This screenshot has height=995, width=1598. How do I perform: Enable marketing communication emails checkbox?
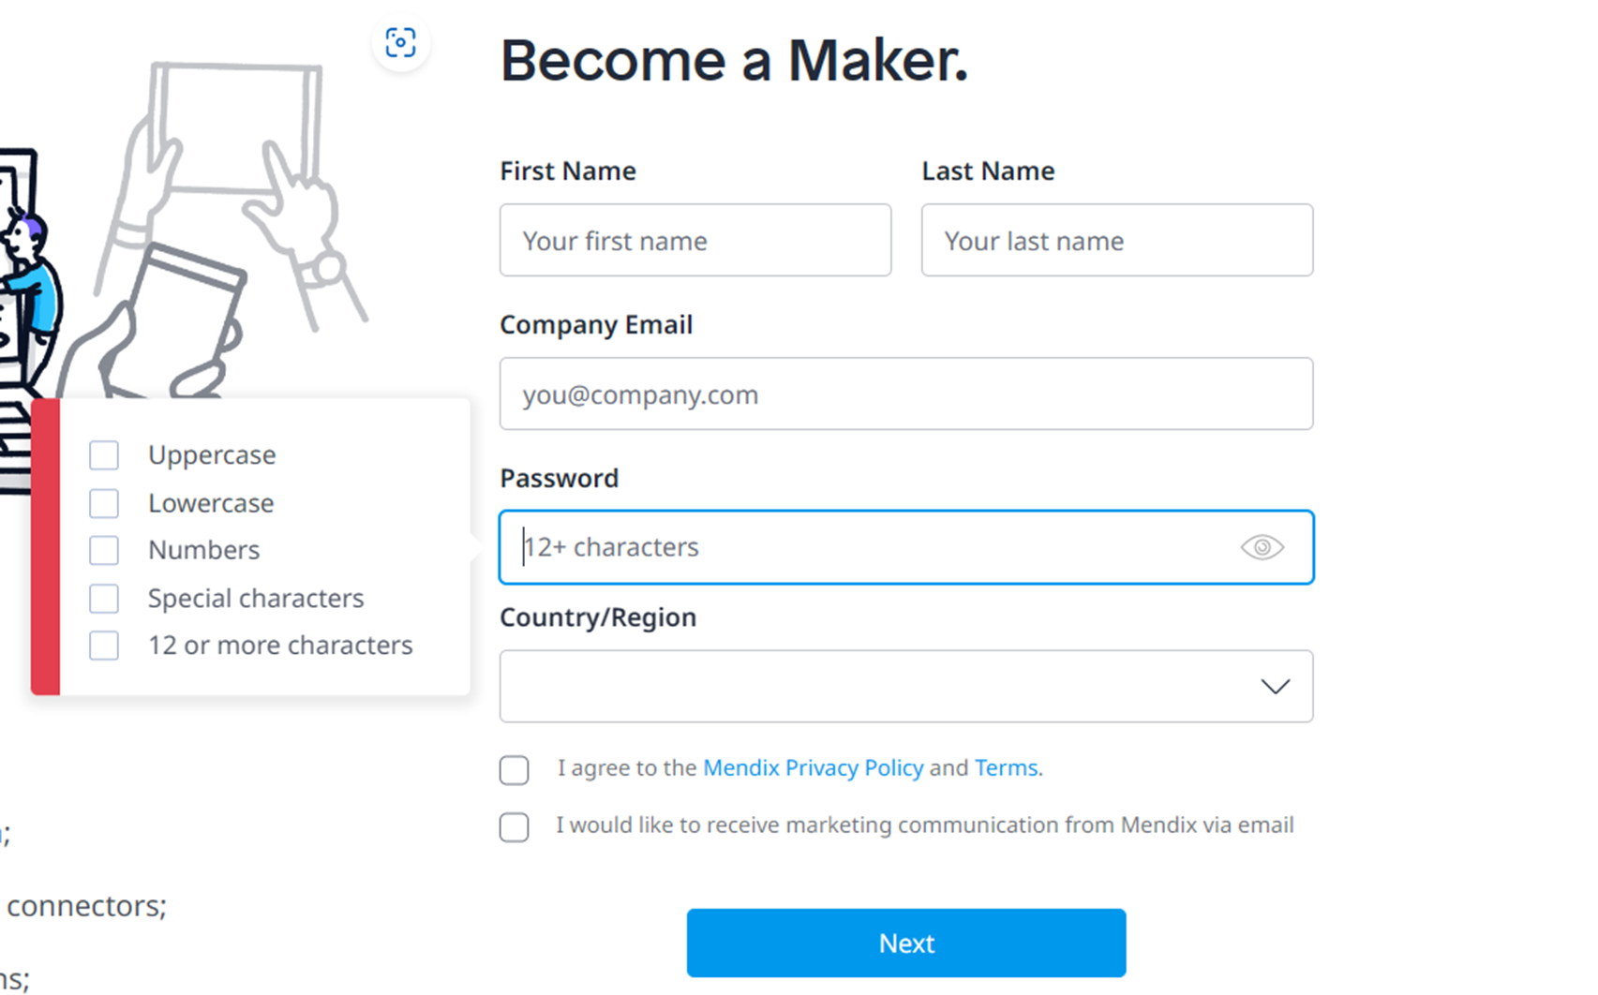click(514, 827)
